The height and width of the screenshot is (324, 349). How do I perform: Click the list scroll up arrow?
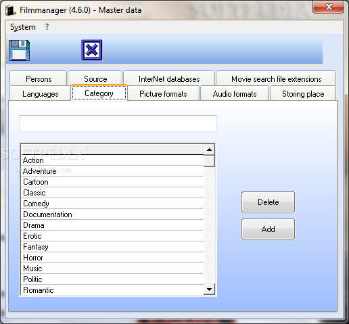tap(209, 149)
